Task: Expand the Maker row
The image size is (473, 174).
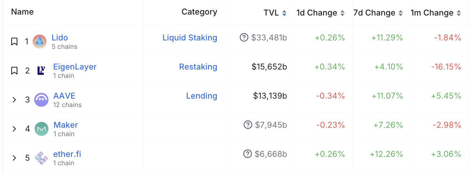Action: (14, 129)
